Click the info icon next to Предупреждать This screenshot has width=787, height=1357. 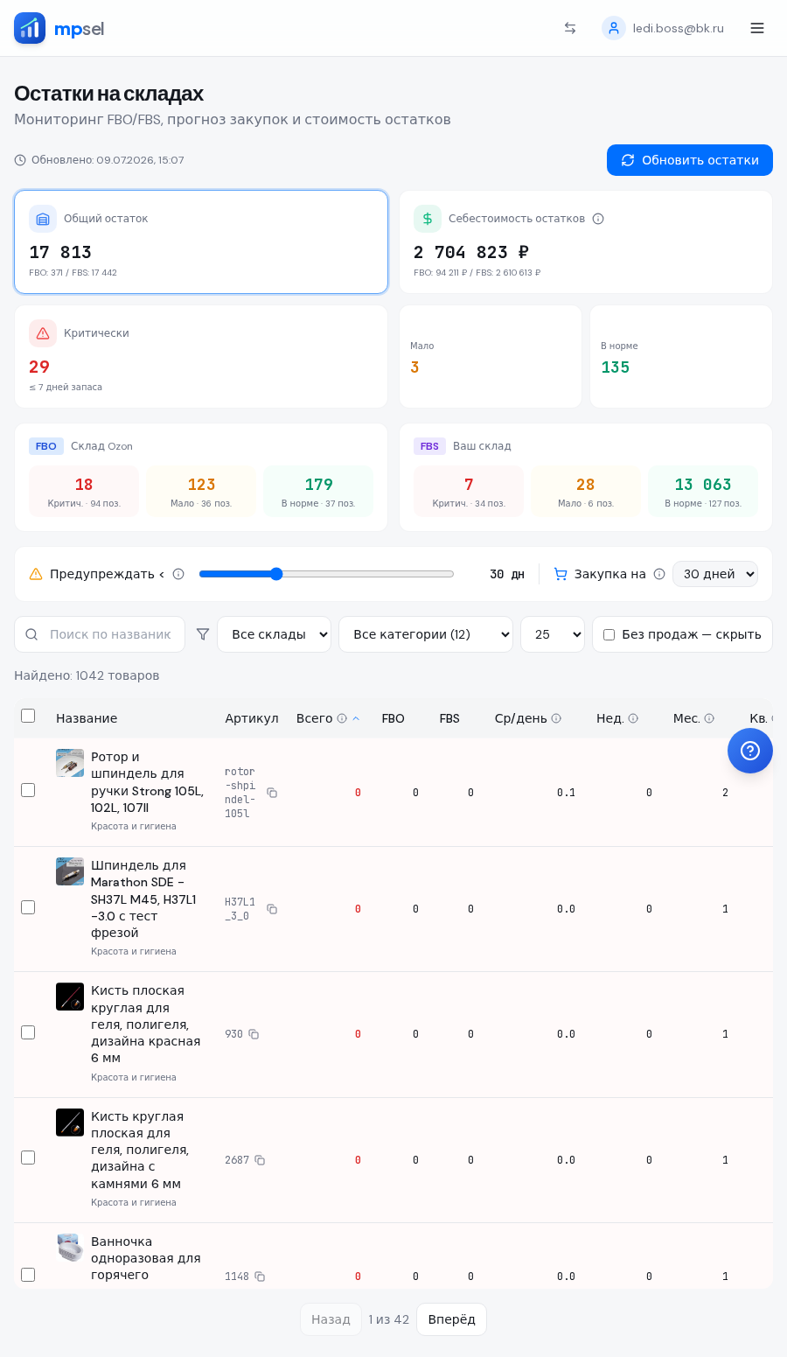tap(178, 574)
